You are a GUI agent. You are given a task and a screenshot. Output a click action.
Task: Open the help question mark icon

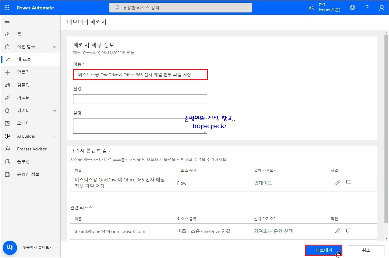367,8
